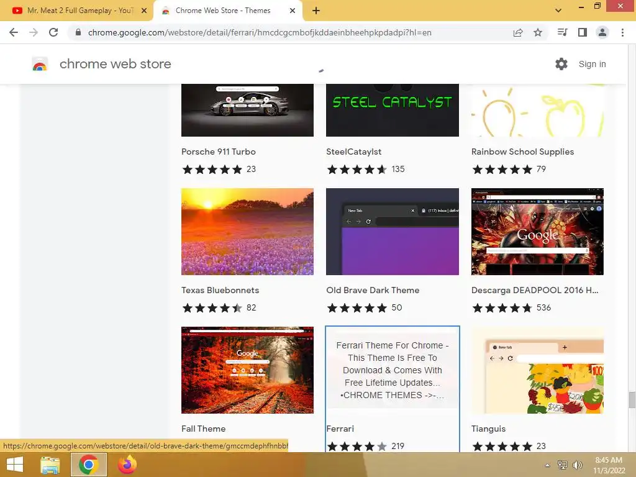Image resolution: width=636 pixels, height=477 pixels.
Task: Open File Explorer from the taskbar
Action: coord(50,465)
